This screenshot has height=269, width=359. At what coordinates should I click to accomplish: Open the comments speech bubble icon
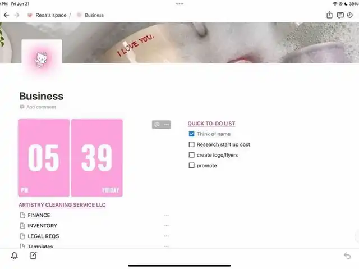click(340, 15)
